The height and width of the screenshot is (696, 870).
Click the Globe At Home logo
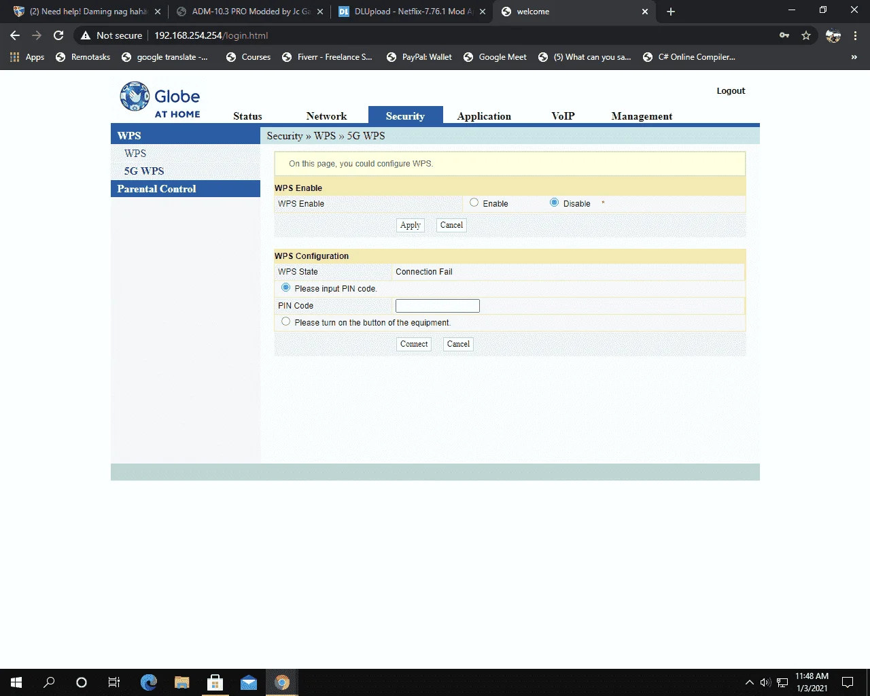click(160, 100)
